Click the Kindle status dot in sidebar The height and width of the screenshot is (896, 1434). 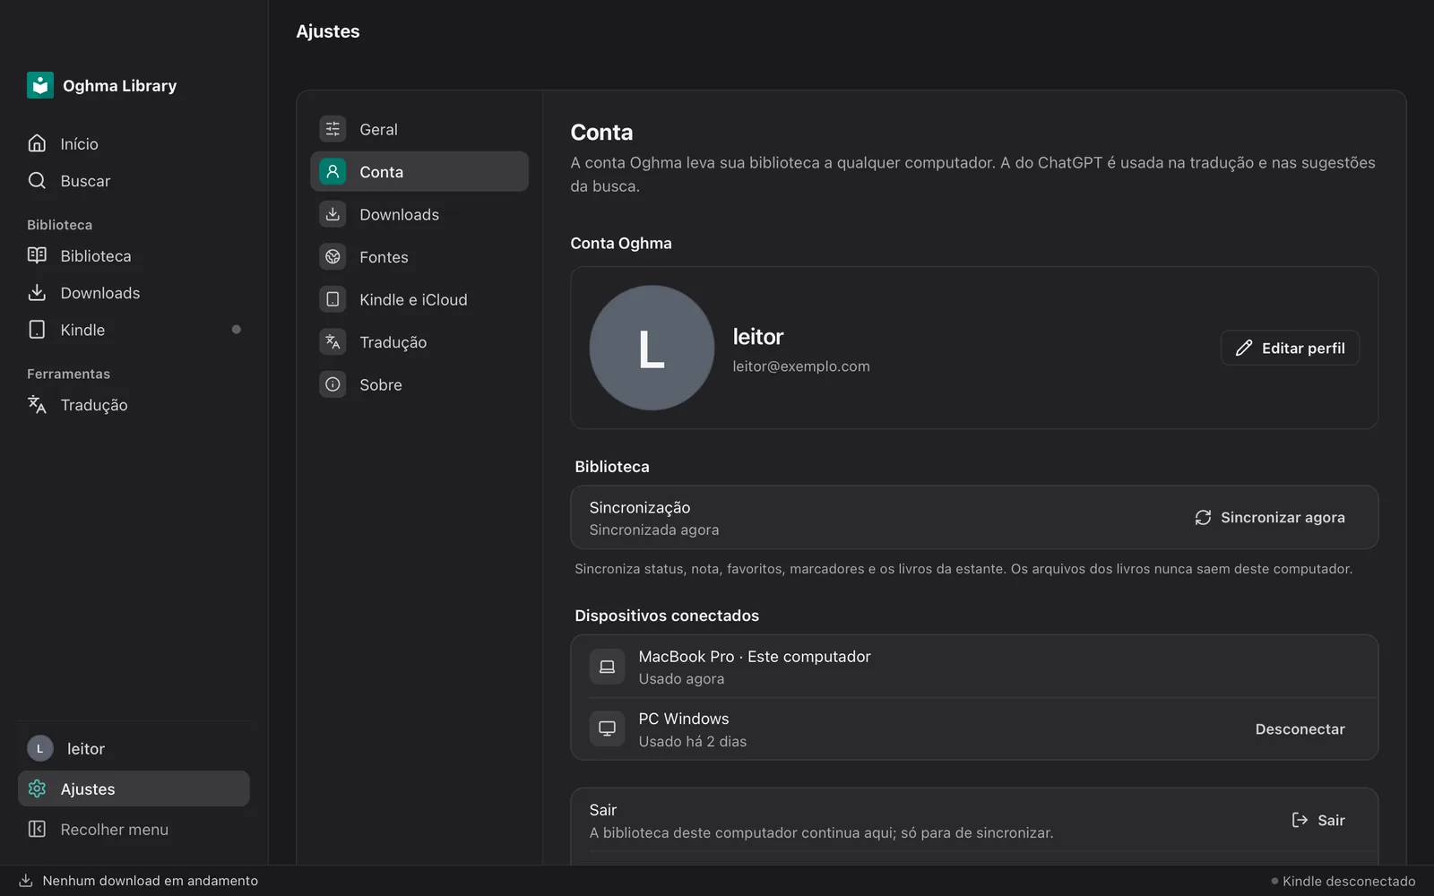[x=236, y=330]
